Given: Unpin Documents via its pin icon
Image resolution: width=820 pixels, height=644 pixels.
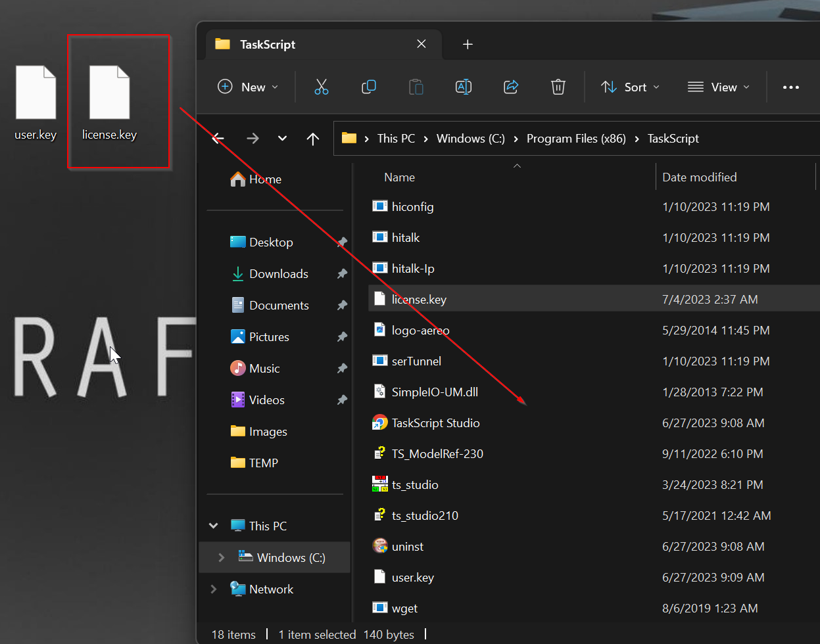Looking at the screenshot, I should pos(342,306).
